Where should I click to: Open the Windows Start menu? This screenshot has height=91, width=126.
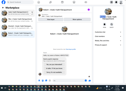point(2,88)
